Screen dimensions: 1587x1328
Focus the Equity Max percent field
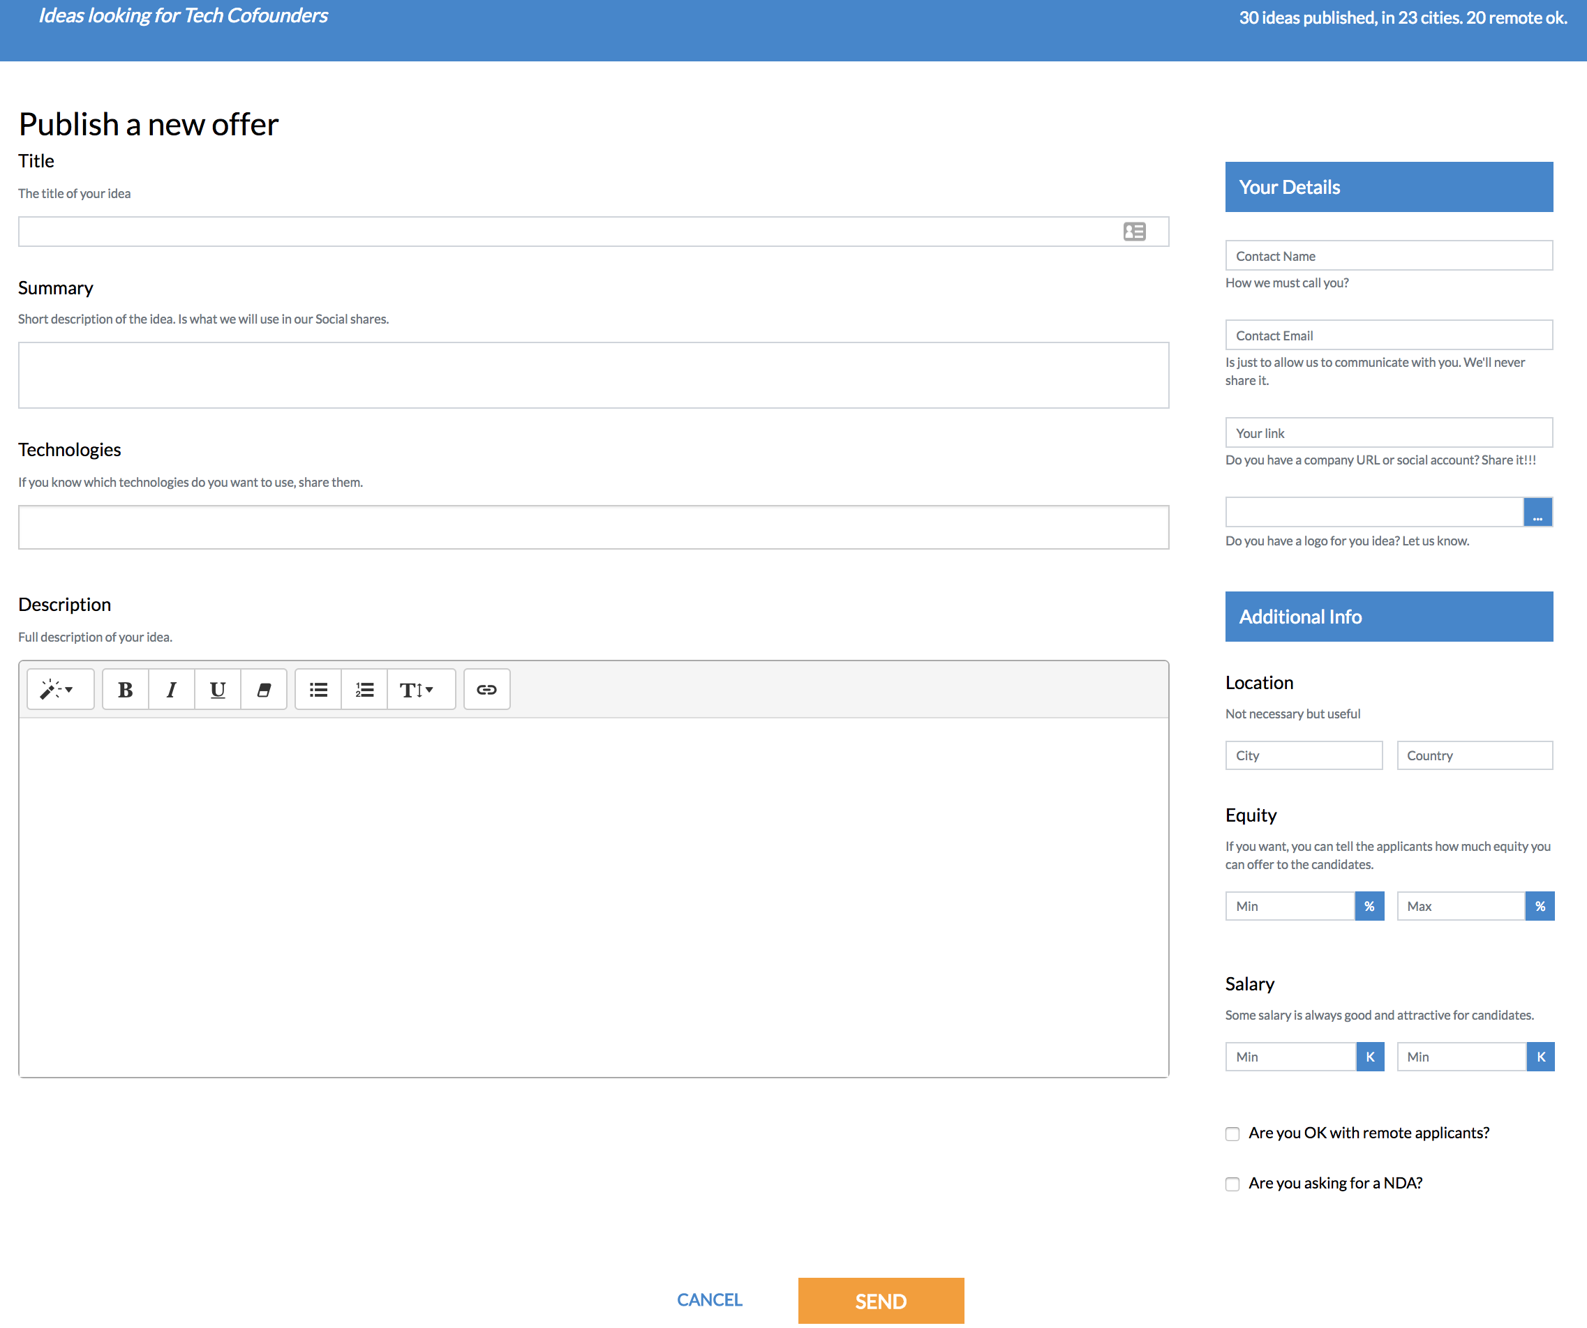coord(1460,906)
